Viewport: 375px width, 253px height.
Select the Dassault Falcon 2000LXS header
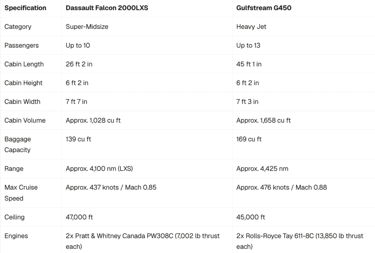point(107,8)
